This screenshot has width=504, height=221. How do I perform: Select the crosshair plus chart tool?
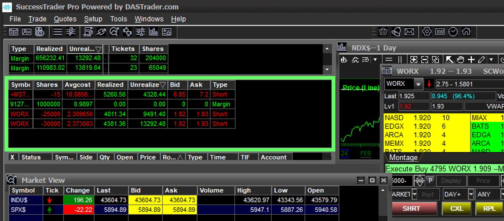point(472,60)
